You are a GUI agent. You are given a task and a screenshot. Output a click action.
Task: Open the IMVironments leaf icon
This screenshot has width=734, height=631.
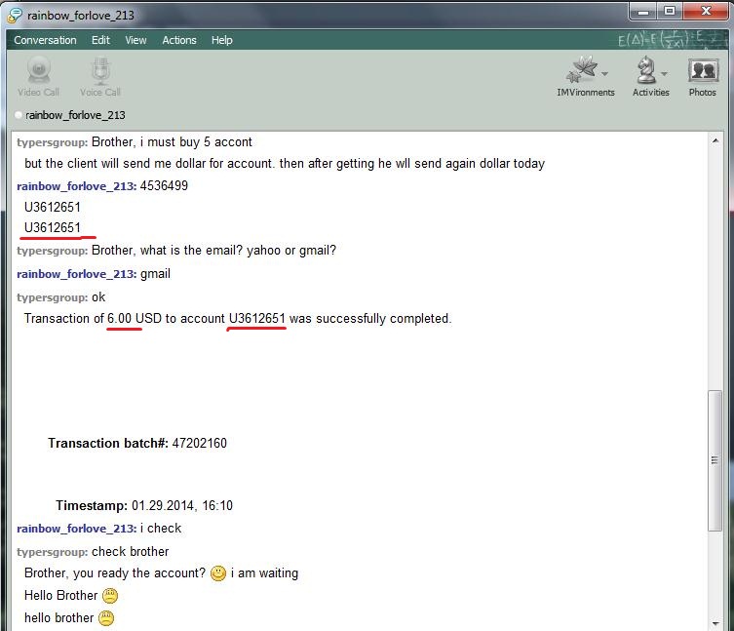[x=581, y=70]
